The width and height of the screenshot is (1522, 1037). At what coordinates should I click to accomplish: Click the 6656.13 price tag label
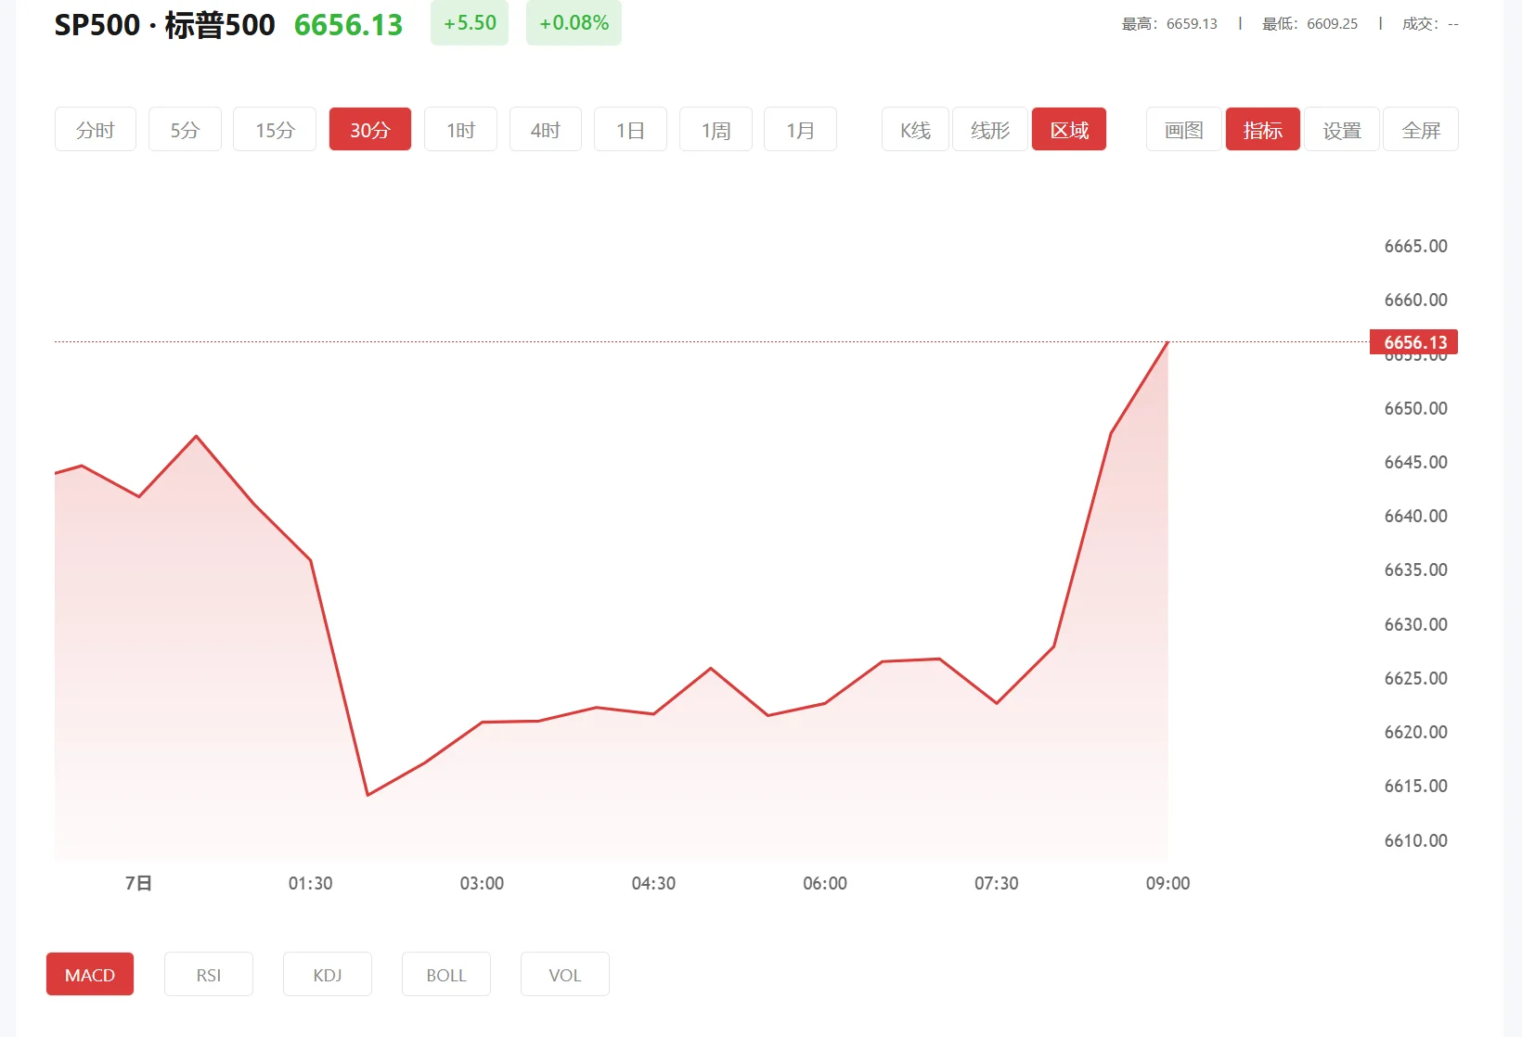(x=1414, y=341)
